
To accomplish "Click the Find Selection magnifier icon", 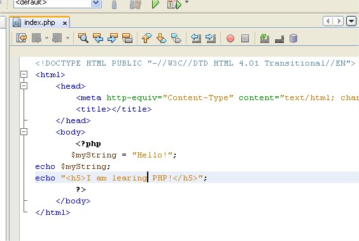I will click(x=83, y=38).
